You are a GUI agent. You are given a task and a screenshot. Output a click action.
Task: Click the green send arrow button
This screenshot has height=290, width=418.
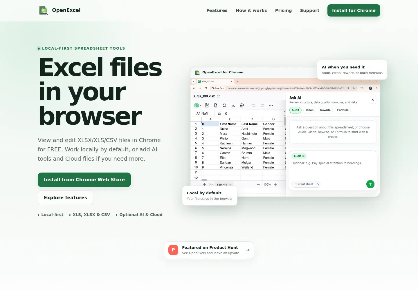(370, 184)
